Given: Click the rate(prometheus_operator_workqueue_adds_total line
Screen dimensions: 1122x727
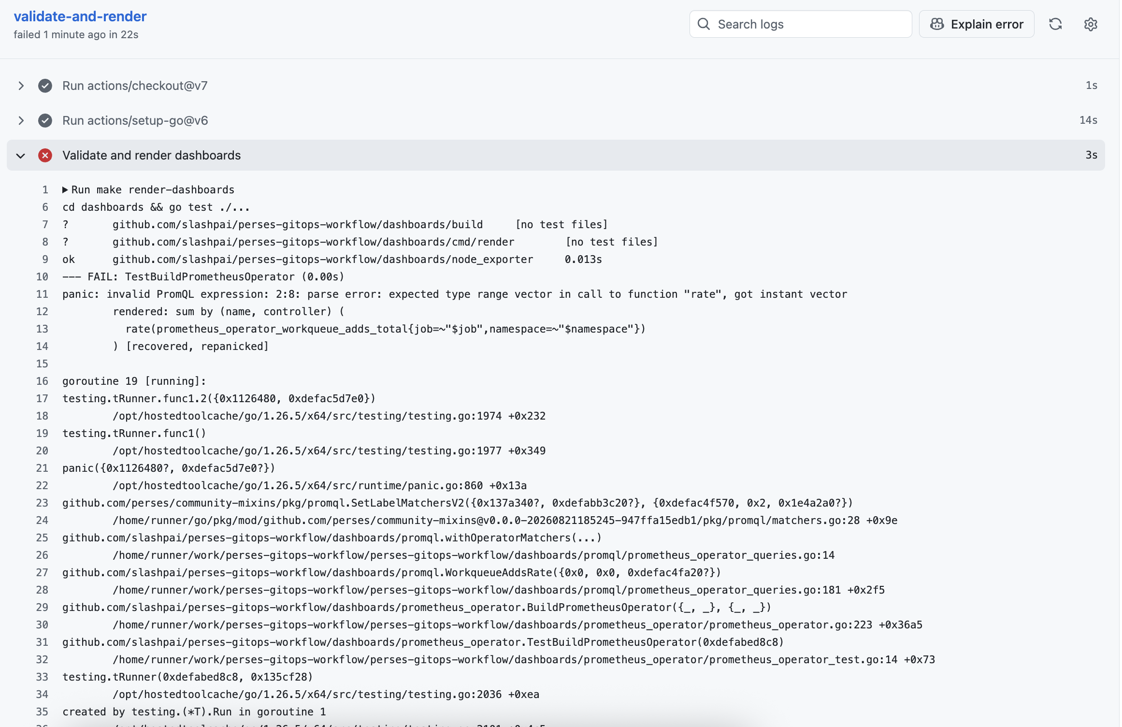Looking at the screenshot, I should [x=386, y=329].
